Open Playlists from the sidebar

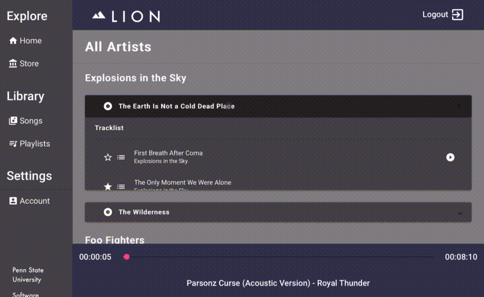click(x=35, y=144)
